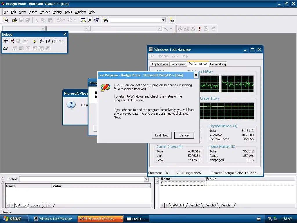Image resolution: width=297 pixels, height=223 pixels.
Task: Open the Tools menu
Action: pyautogui.click(x=68, y=12)
